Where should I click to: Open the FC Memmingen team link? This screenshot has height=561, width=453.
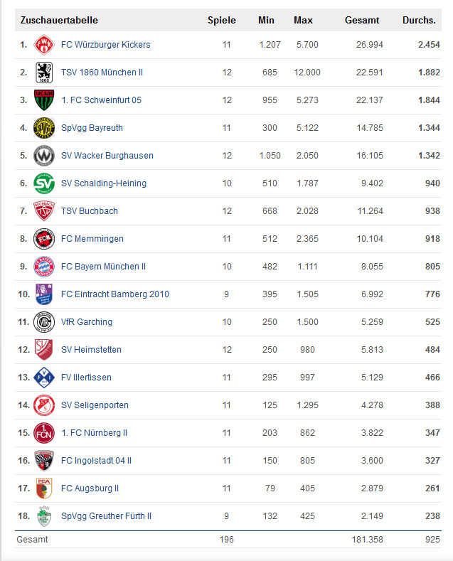(92, 239)
